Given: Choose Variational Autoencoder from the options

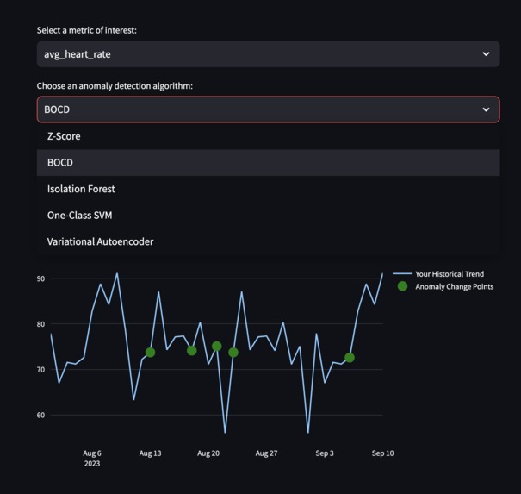Looking at the screenshot, I should (100, 241).
